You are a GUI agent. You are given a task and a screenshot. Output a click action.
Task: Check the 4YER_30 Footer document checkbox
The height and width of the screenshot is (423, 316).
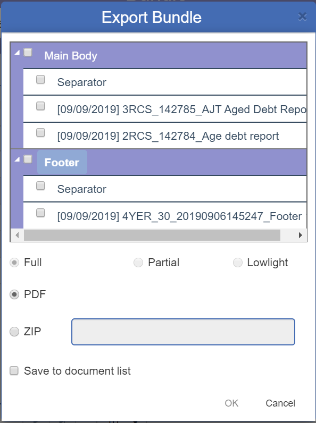40,213
